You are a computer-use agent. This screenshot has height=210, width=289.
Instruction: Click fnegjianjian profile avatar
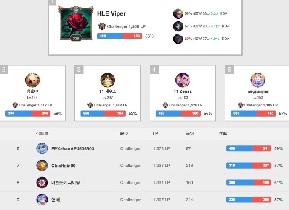[258, 80]
